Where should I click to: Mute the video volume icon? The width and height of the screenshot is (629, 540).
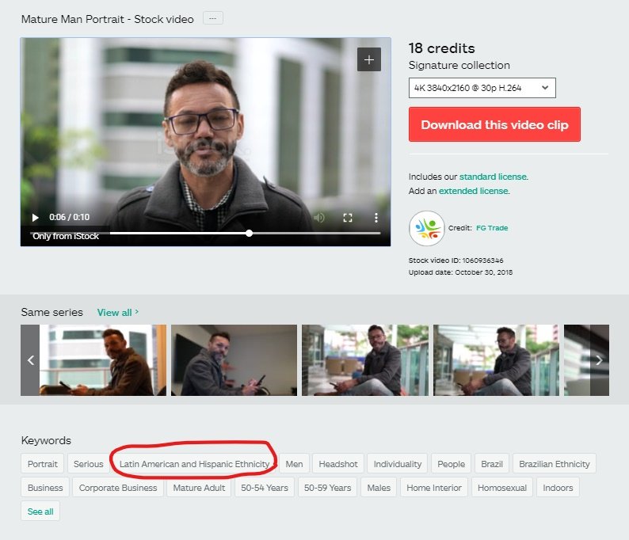tap(319, 218)
